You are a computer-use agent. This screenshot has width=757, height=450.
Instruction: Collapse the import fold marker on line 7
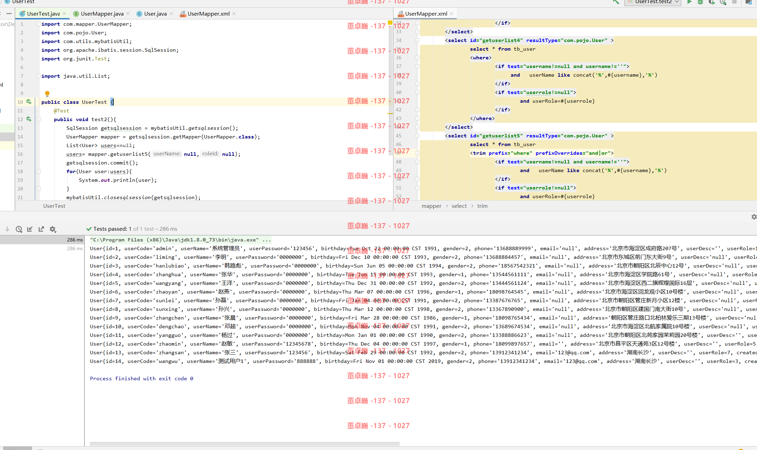tap(39, 76)
